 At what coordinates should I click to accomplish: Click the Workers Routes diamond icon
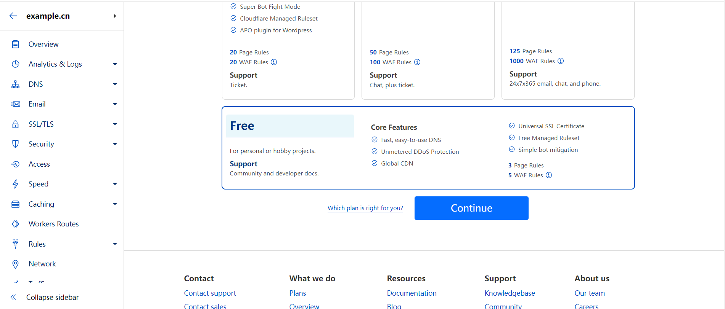click(x=15, y=224)
